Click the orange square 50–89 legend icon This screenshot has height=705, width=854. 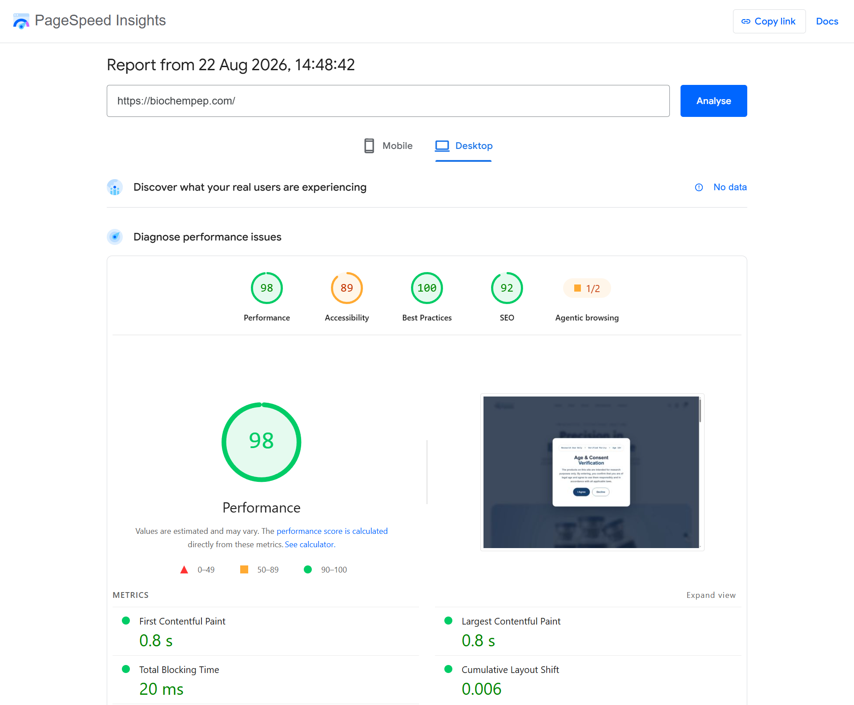pos(244,569)
